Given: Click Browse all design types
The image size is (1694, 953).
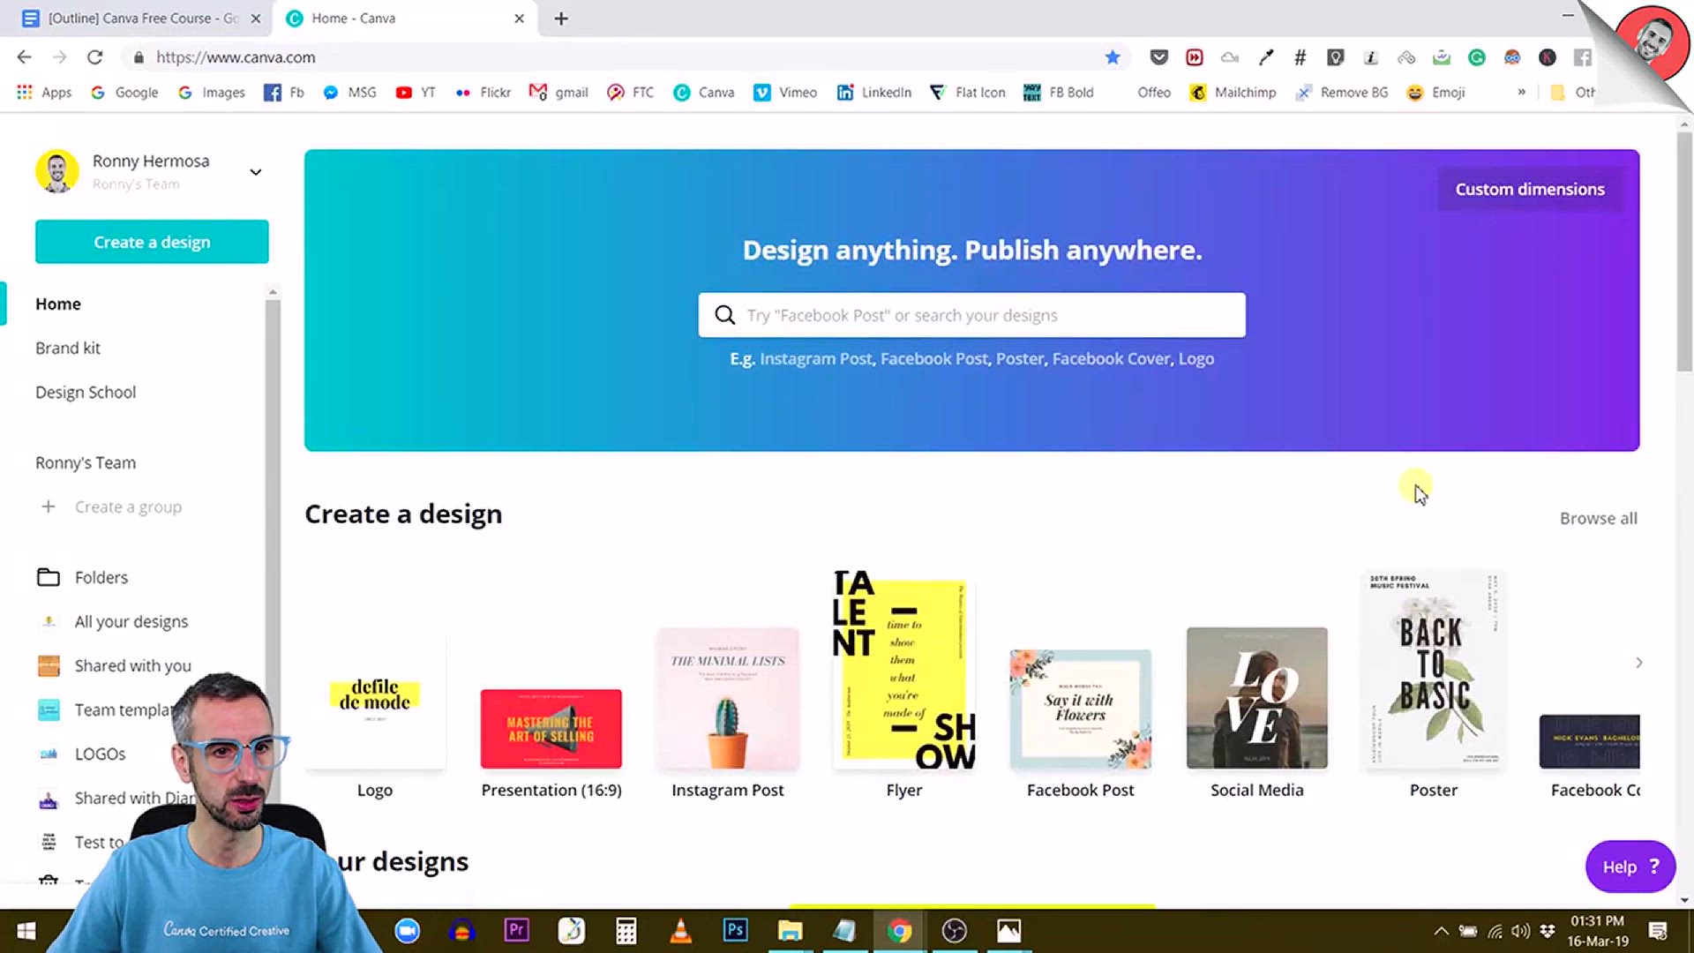Looking at the screenshot, I should click(x=1598, y=518).
